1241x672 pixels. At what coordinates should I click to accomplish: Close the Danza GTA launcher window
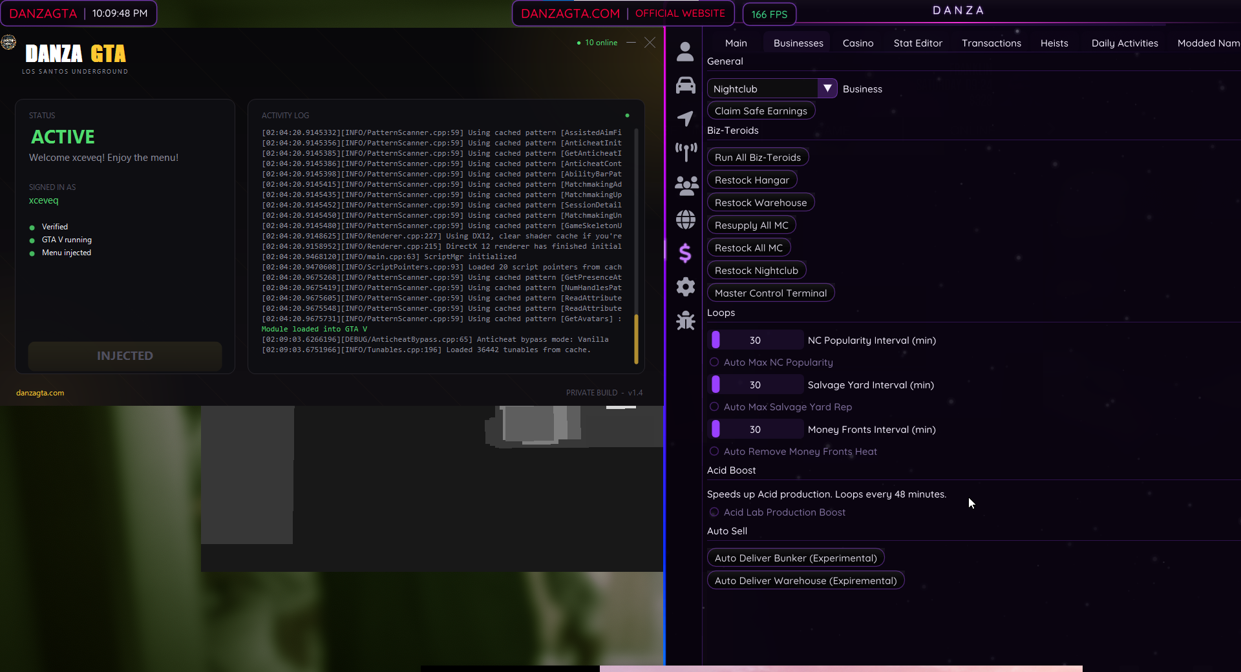[x=650, y=43]
